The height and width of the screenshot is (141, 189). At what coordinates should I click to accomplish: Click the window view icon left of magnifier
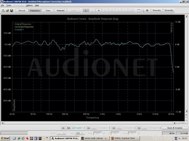click(139, 11)
